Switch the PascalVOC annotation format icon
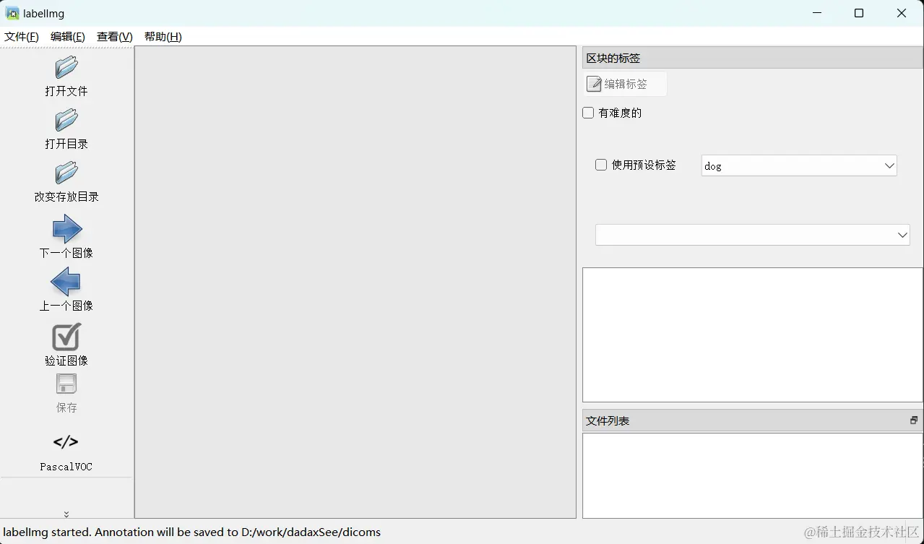Screen dimensions: 924x544 click(x=66, y=441)
